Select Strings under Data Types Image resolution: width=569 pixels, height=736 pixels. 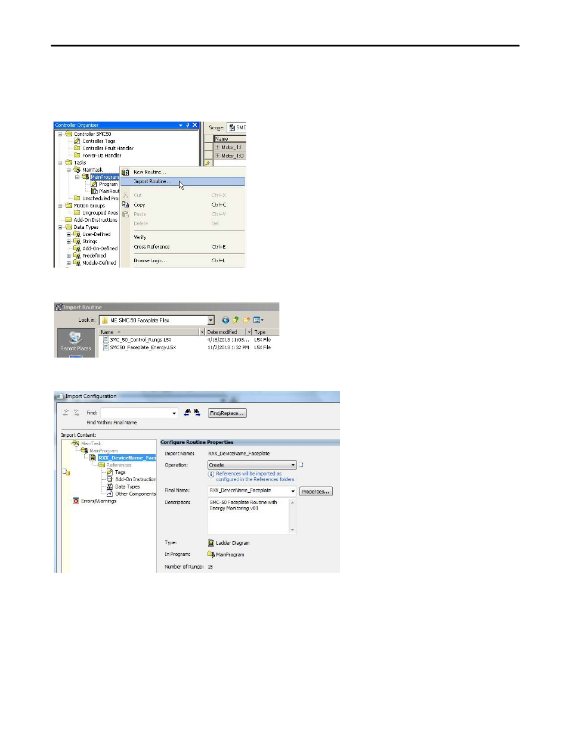coord(90,241)
